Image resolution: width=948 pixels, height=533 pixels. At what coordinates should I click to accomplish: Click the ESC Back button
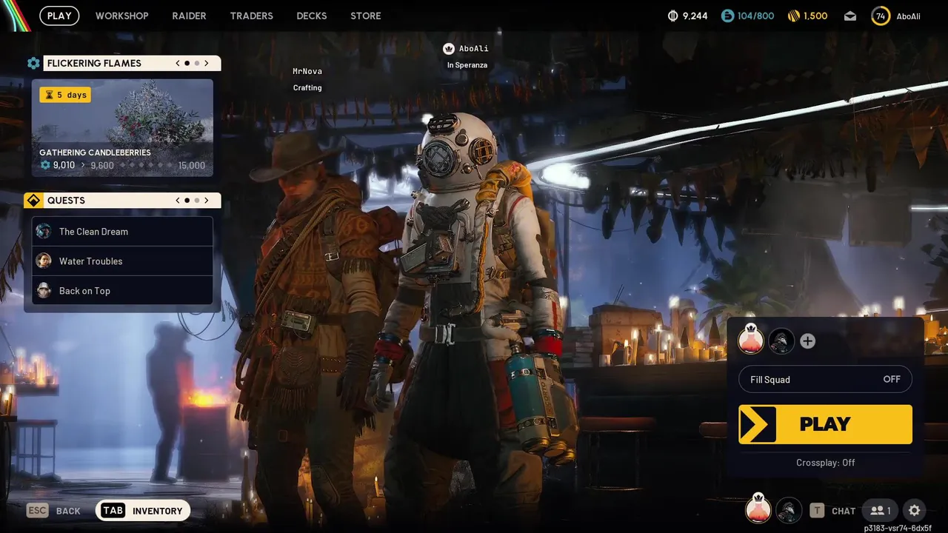(x=53, y=511)
